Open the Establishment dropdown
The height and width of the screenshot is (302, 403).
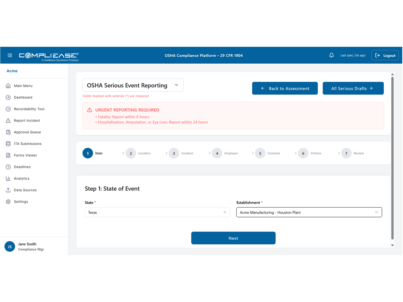click(309, 212)
